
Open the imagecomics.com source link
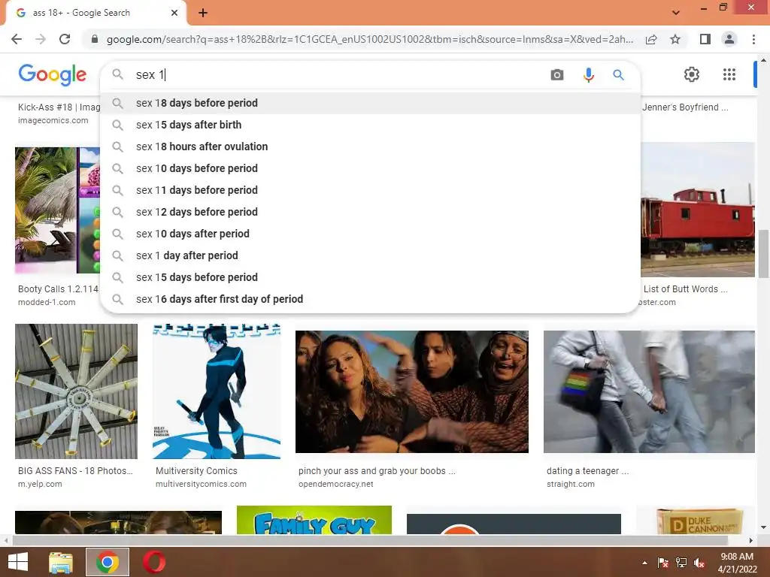[x=53, y=120]
